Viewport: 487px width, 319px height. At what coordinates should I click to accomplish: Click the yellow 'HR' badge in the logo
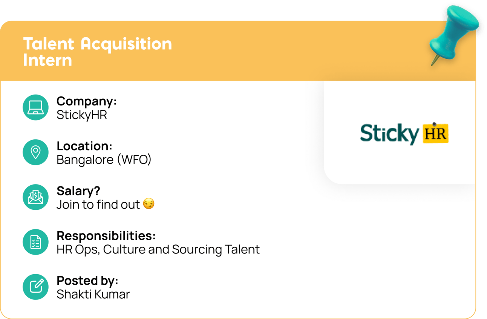coord(435,134)
